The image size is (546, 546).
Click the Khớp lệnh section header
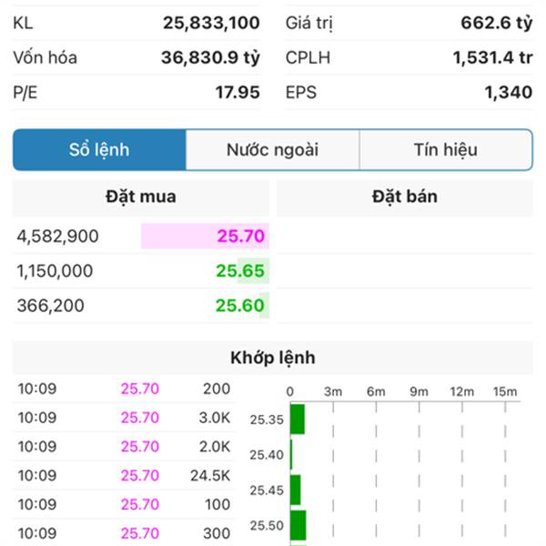(273, 358)
